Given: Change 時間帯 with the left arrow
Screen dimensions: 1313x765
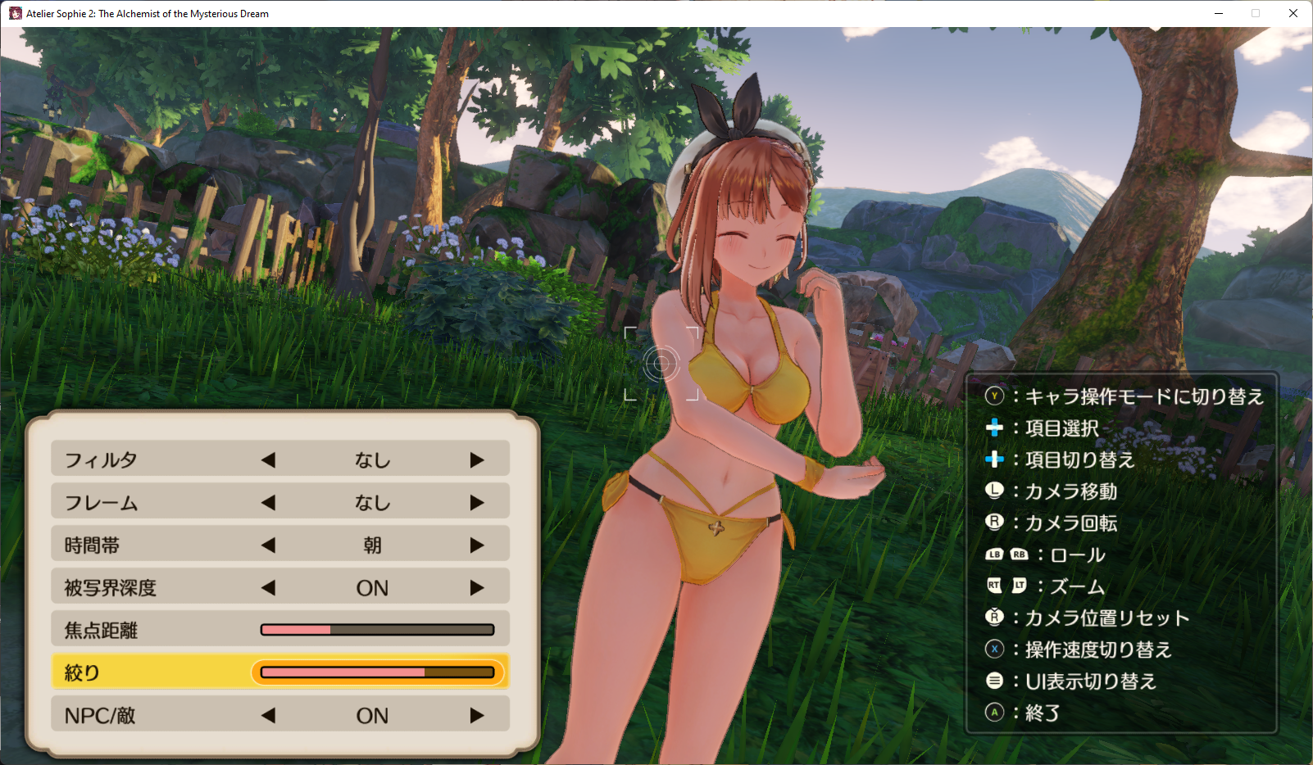Looking at the screenshot, I should coord(268,545).
